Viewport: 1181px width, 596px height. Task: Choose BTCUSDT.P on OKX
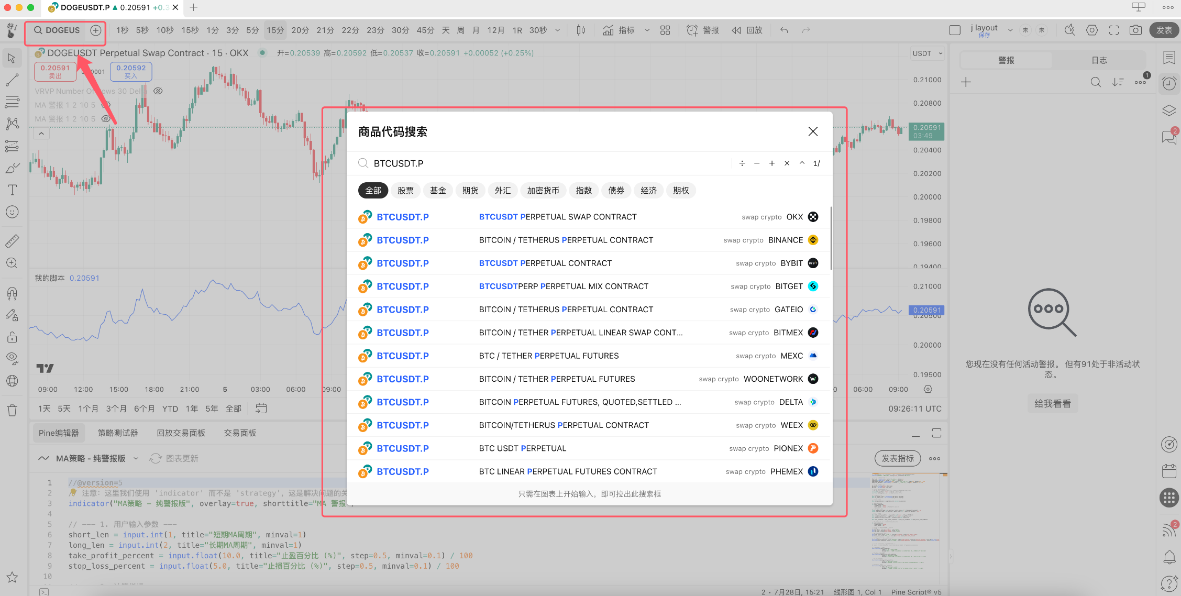[x=589, y=217]
